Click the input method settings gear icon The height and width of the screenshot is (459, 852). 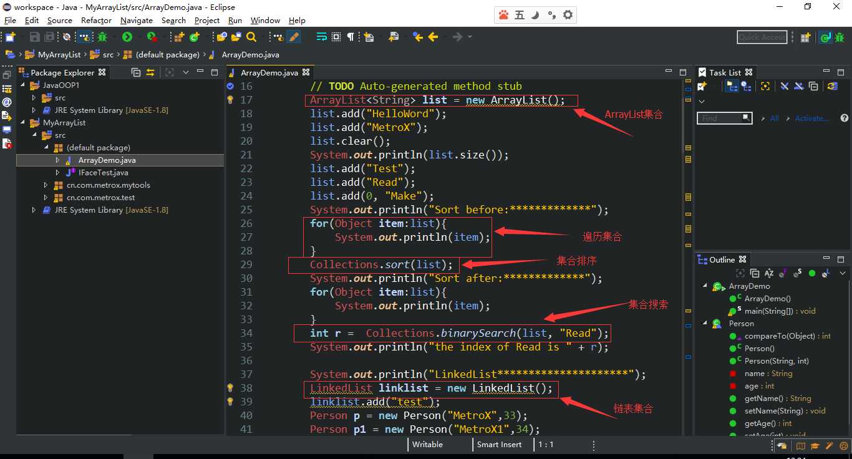[x=568, y=15]
